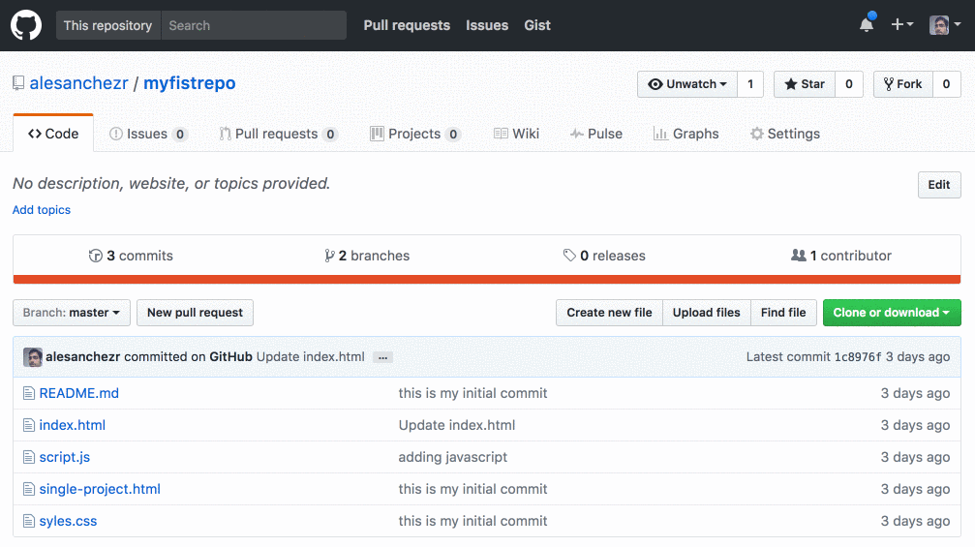Image resolution: width=975 pixels, height=547 pixels.
Task: Open the script.js file
Action: point(65,458)
